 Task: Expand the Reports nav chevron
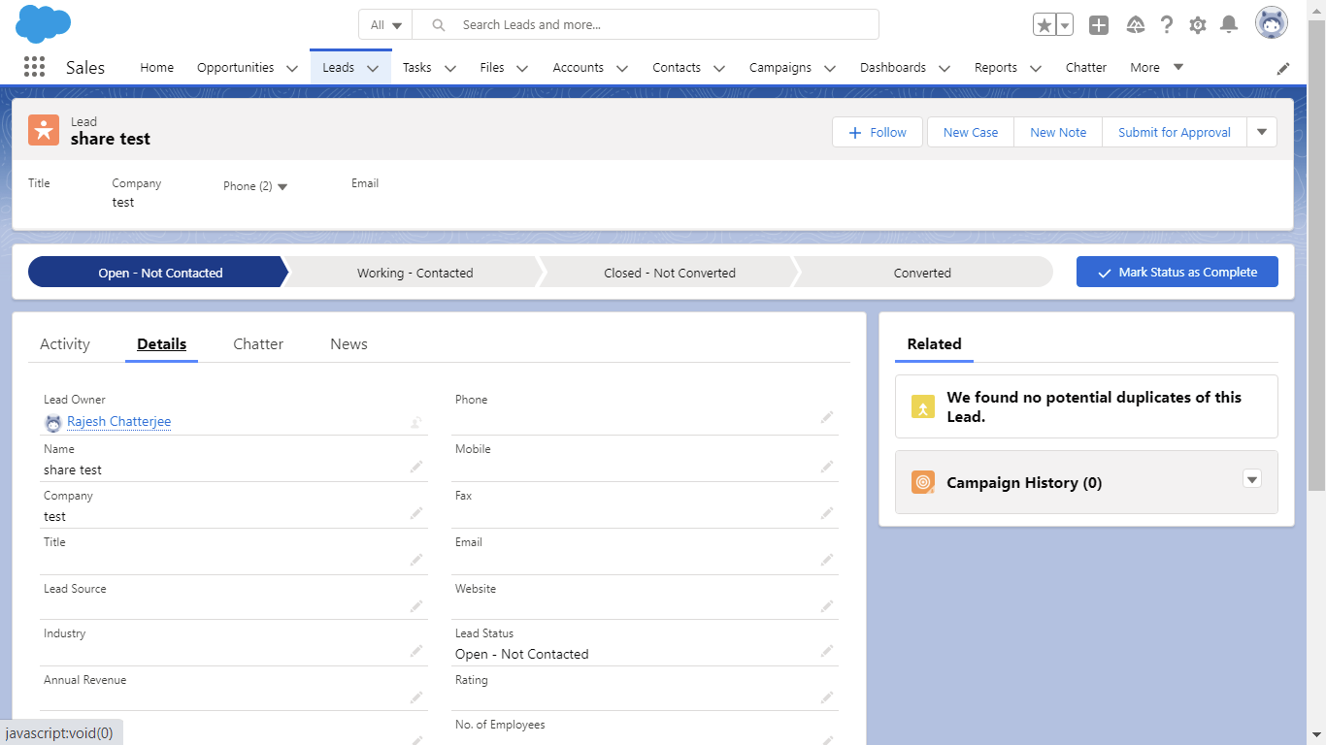[1036, 68]
